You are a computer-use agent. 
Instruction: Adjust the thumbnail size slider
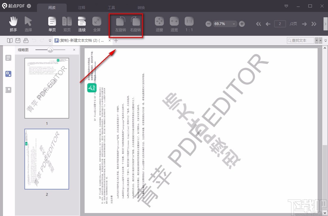click(x=51, y=50)
